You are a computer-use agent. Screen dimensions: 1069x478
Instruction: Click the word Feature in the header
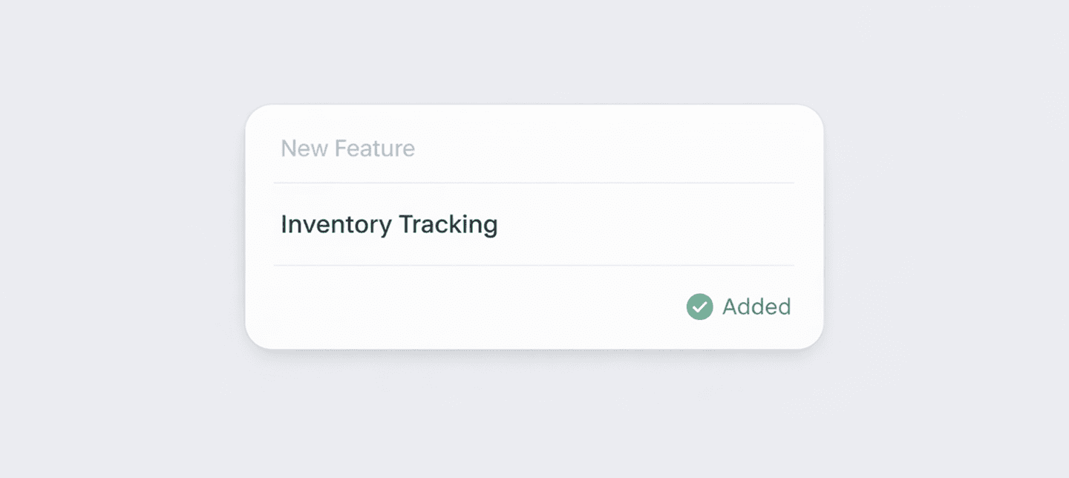click(x=375, y=148)
